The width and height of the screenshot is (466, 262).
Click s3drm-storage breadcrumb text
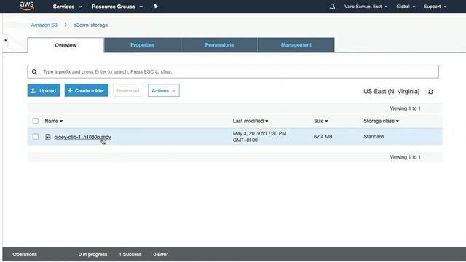point(91,25)
